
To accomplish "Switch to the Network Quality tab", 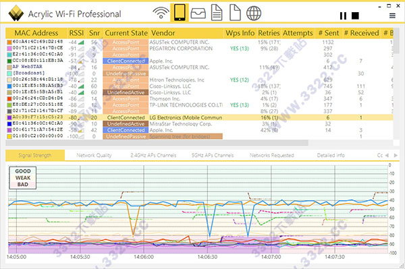I will tap(94, 155).
